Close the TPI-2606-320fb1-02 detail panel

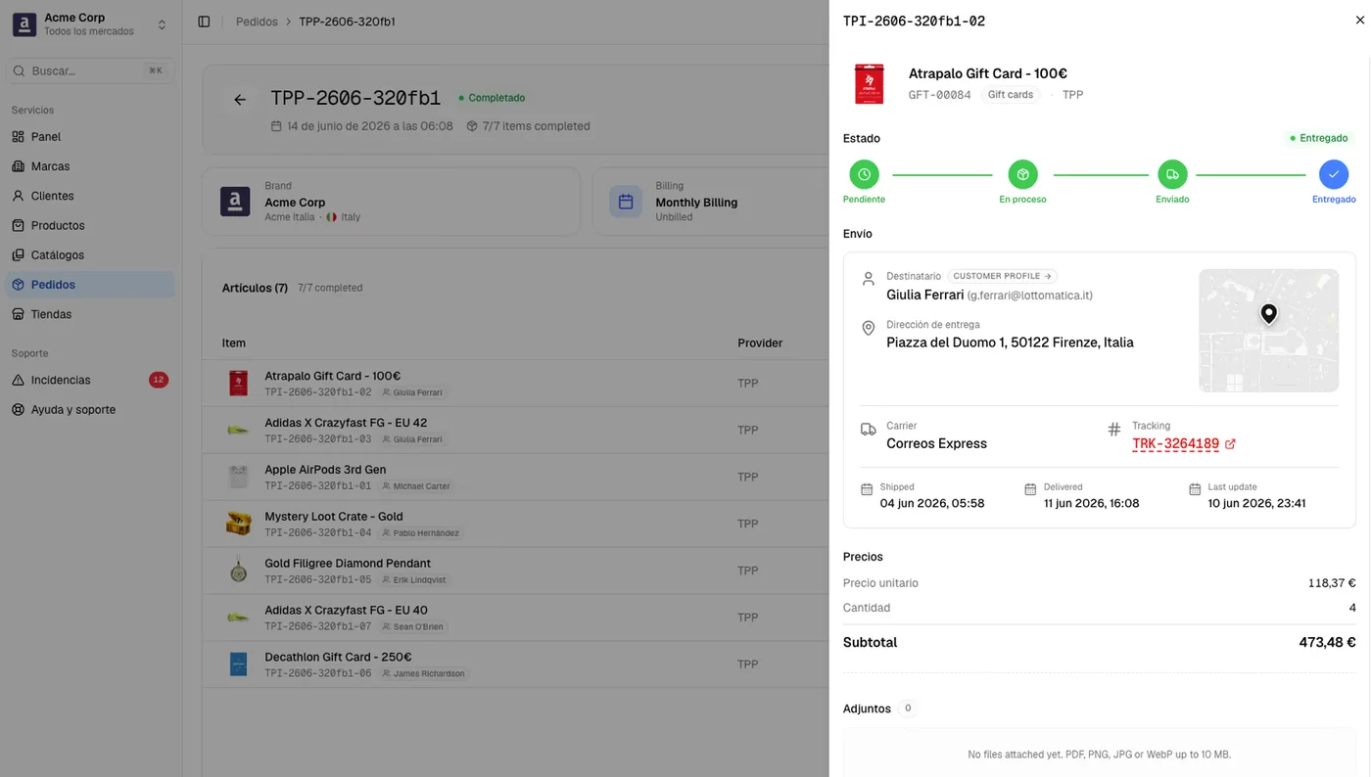(x=1359, y=21)
